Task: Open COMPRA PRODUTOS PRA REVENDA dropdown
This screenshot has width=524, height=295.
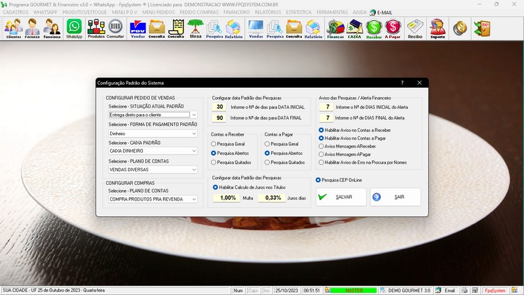Action: (x=194, y=199)
